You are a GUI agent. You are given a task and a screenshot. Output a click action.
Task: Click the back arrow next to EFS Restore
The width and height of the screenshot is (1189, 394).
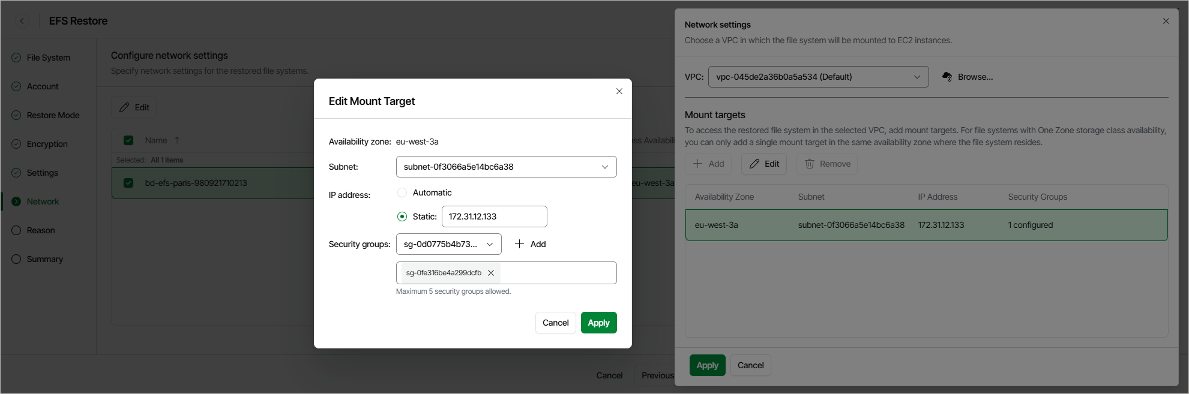tap(22, 21)
